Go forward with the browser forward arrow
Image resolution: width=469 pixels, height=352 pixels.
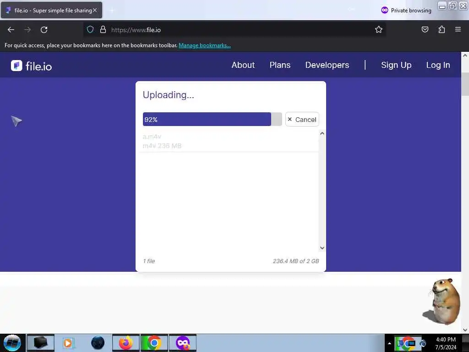click(x=27, y=30)
